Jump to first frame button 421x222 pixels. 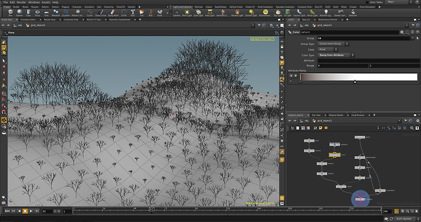click(x=8, y=211)
